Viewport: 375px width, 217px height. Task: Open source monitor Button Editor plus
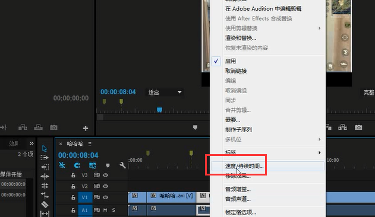86,128
